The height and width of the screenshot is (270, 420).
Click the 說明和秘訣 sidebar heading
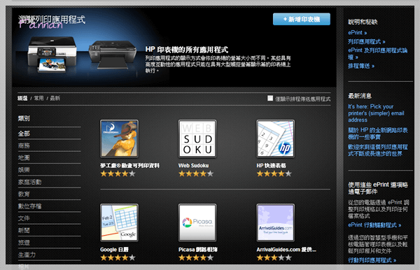coord(363,22)
